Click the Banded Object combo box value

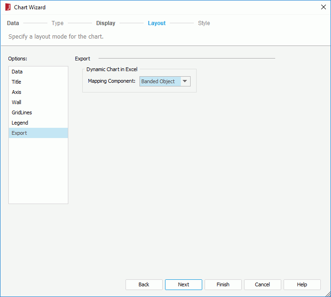coord(160,81)
